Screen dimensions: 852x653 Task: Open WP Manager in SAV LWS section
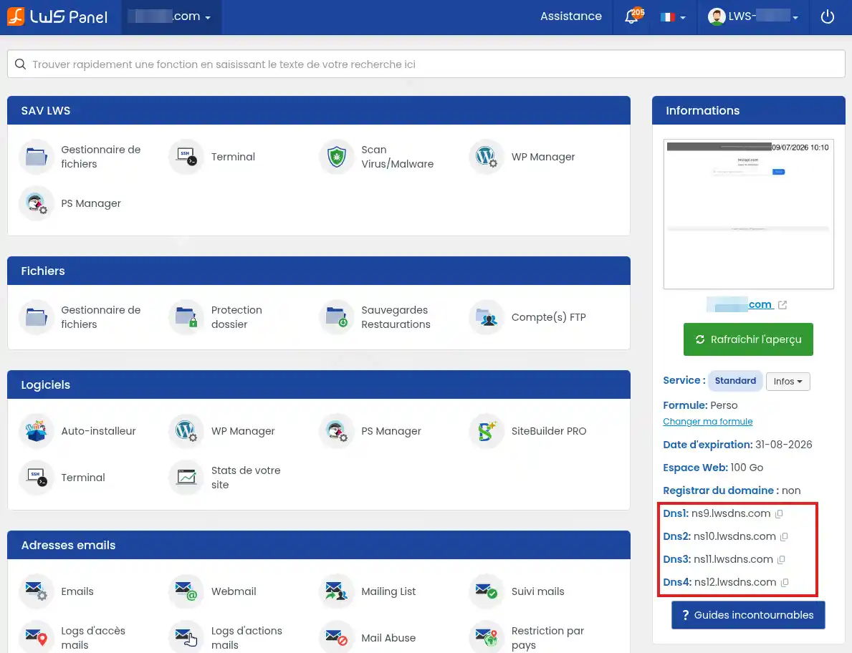pyautogui.click(x=522, y=157)
